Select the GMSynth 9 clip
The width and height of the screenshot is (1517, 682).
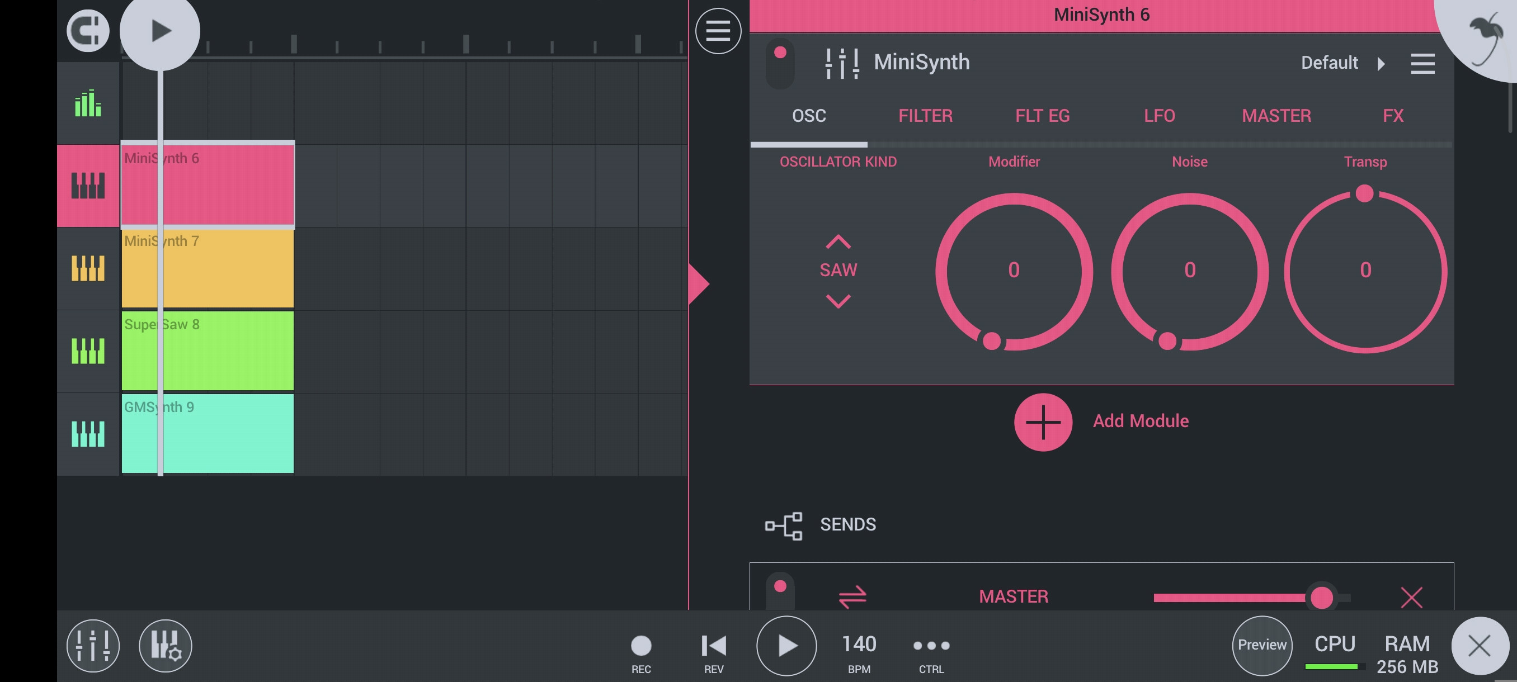tap(208, 434)
